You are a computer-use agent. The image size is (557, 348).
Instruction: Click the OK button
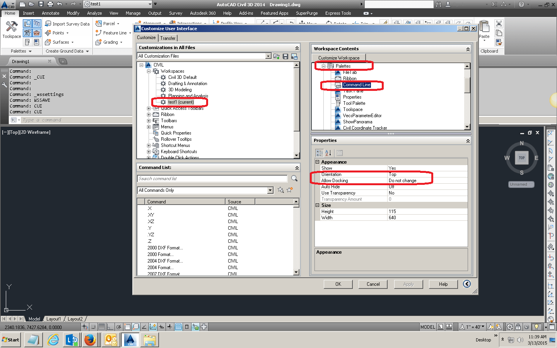pos(338,284)
